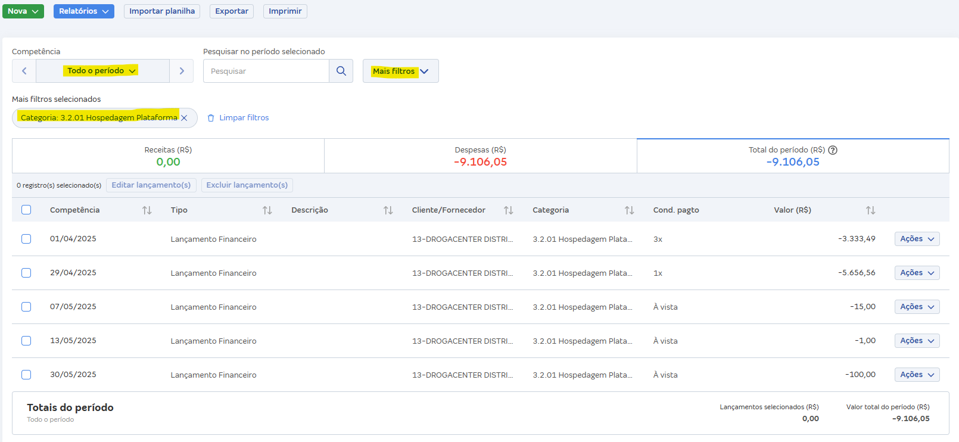Screen dimensions: 959x442
Task: Select the Despesas (R$) summary tab
Action: click(x=480, y=156)
